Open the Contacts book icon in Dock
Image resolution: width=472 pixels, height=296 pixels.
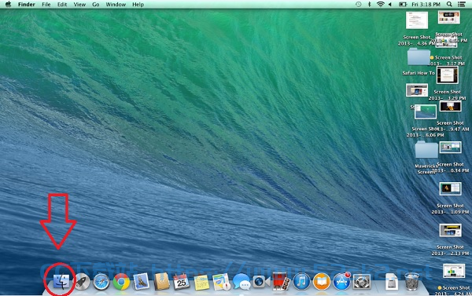coord(161,282)
